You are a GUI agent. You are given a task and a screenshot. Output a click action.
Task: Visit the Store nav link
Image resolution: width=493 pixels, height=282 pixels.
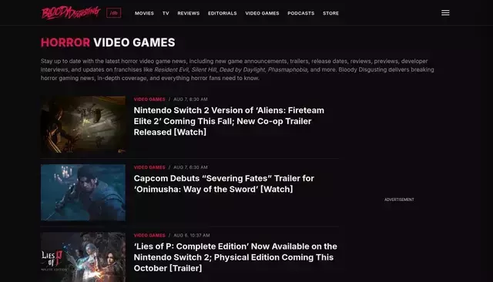[330, 13]
